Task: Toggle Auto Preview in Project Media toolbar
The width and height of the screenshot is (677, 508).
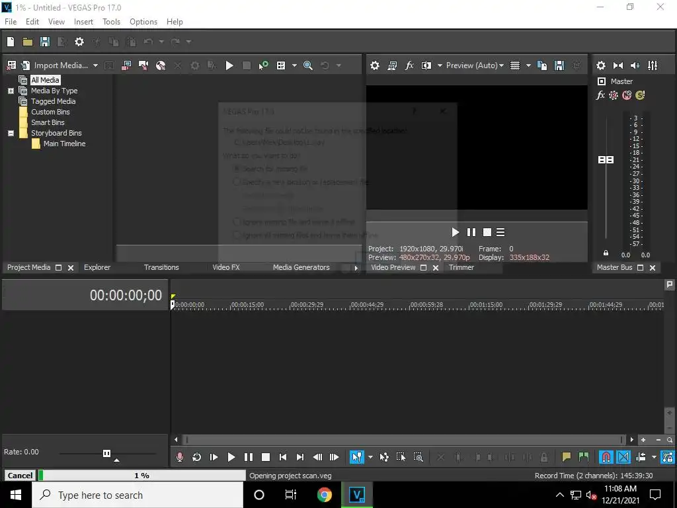Action: (x=263, y=65)
